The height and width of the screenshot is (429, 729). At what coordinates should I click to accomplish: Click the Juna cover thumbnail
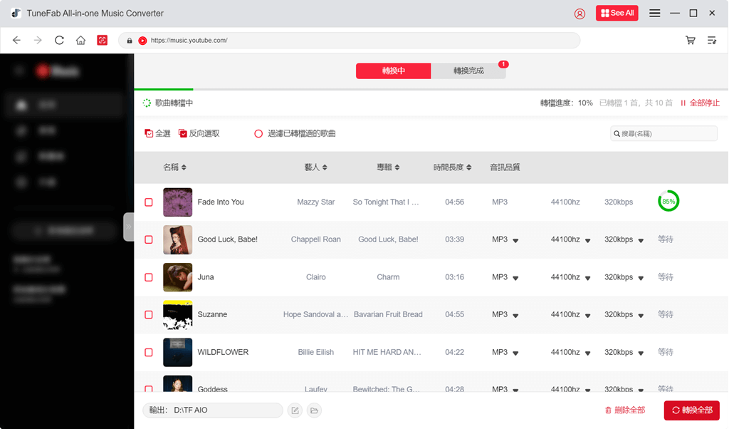click(x=177, y=277)
